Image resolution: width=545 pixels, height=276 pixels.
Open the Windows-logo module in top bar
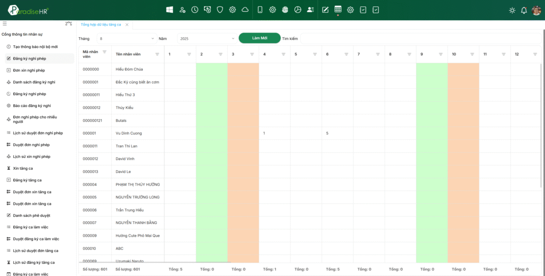pyautogui.click(x=170, y=10)
